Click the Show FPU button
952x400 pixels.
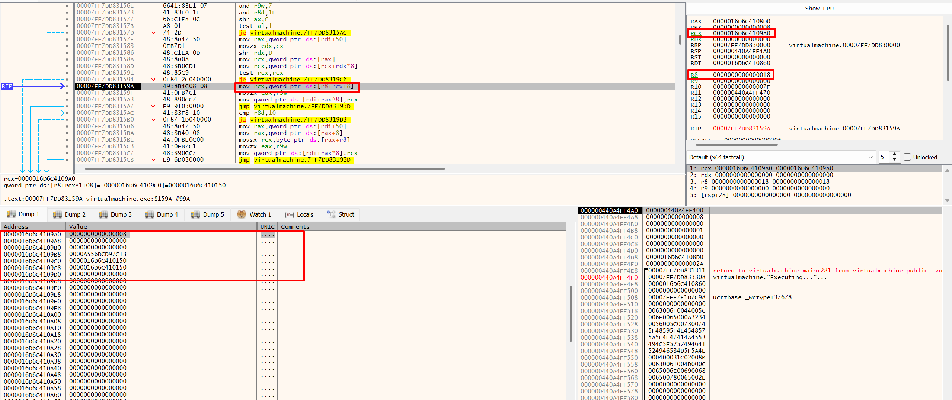pyautogui.click(x=819, y=9)
